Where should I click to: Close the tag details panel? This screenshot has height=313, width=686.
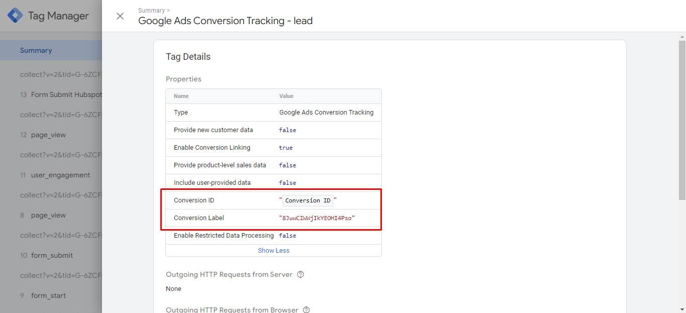(x=120, y=16)
